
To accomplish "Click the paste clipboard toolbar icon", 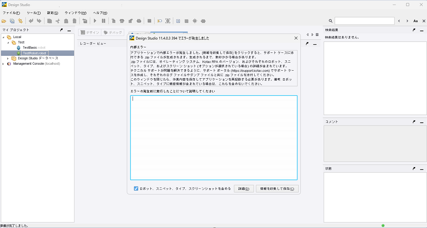I will click(x=66, y=21).
